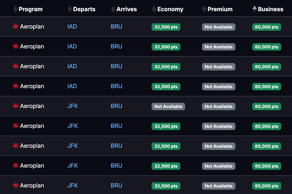Click the Business column header label
The width and height of the screenshot is (292, 194).
(270, 9)
